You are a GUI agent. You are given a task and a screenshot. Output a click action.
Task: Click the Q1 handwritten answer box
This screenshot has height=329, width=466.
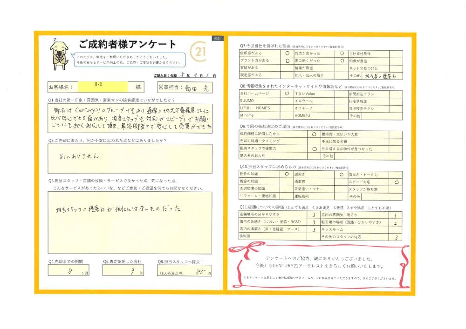point(130,118)
